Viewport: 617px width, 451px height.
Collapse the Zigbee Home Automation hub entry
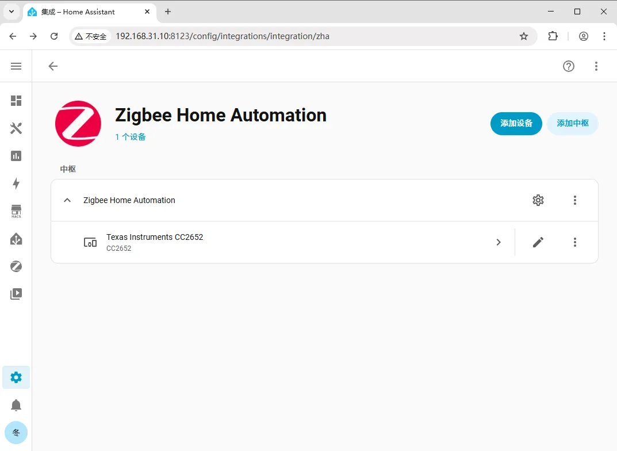click(x=67, y=200)
